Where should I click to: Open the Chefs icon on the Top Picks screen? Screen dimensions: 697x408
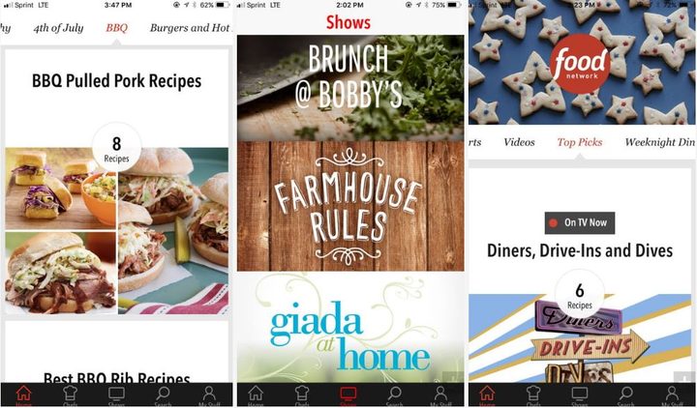[x=533, y=393]
